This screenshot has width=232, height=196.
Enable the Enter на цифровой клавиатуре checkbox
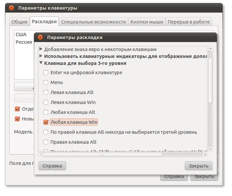pos(46,73)
